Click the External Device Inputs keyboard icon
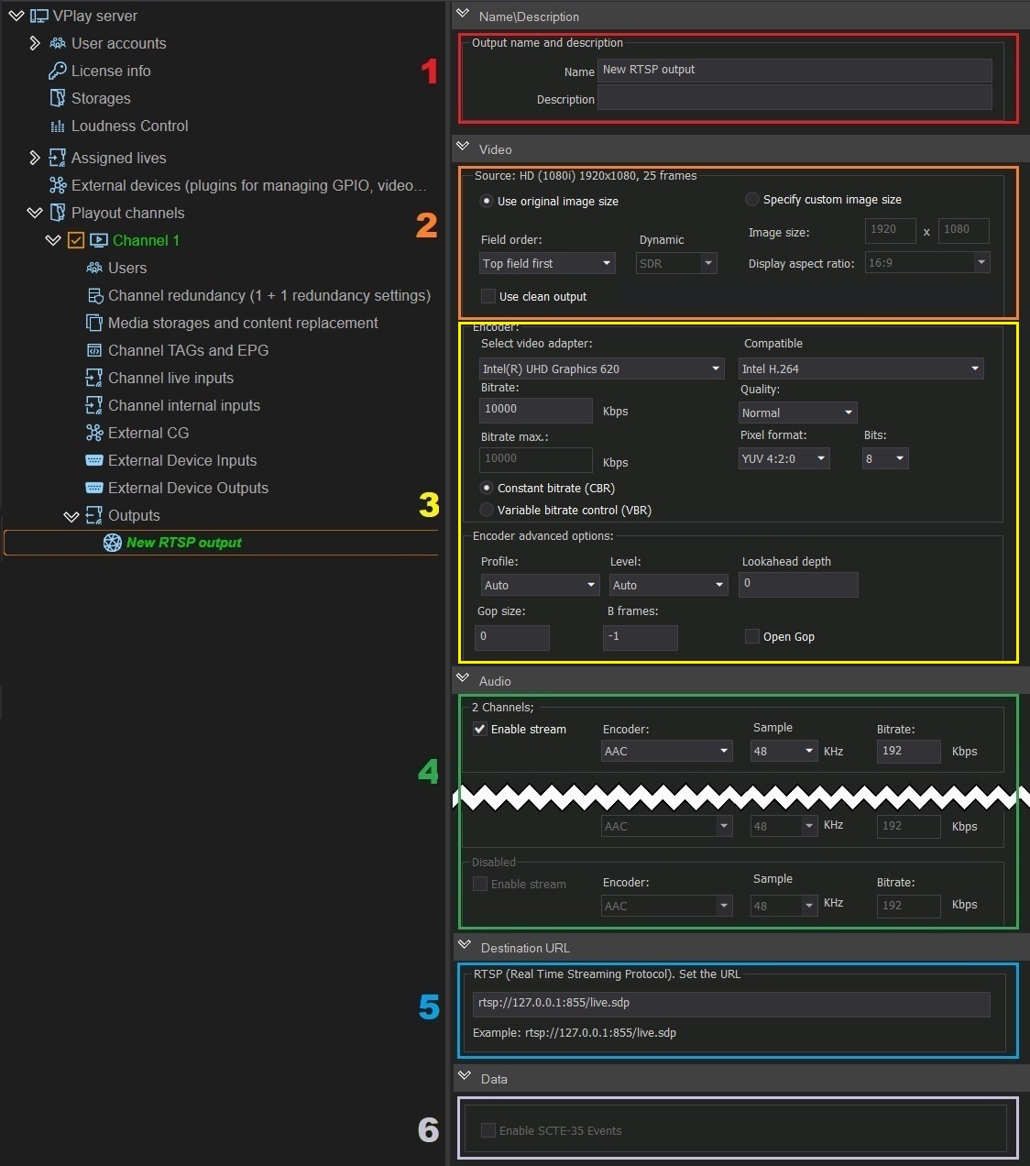This screenshot has height=1166, width=1030. [94, 460]
